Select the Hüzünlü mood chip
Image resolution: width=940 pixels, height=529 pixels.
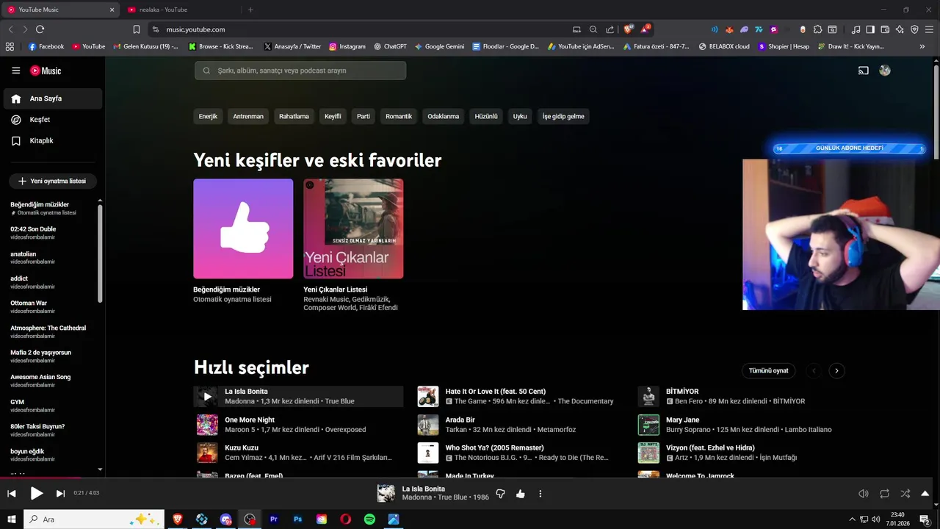point(486,116)
